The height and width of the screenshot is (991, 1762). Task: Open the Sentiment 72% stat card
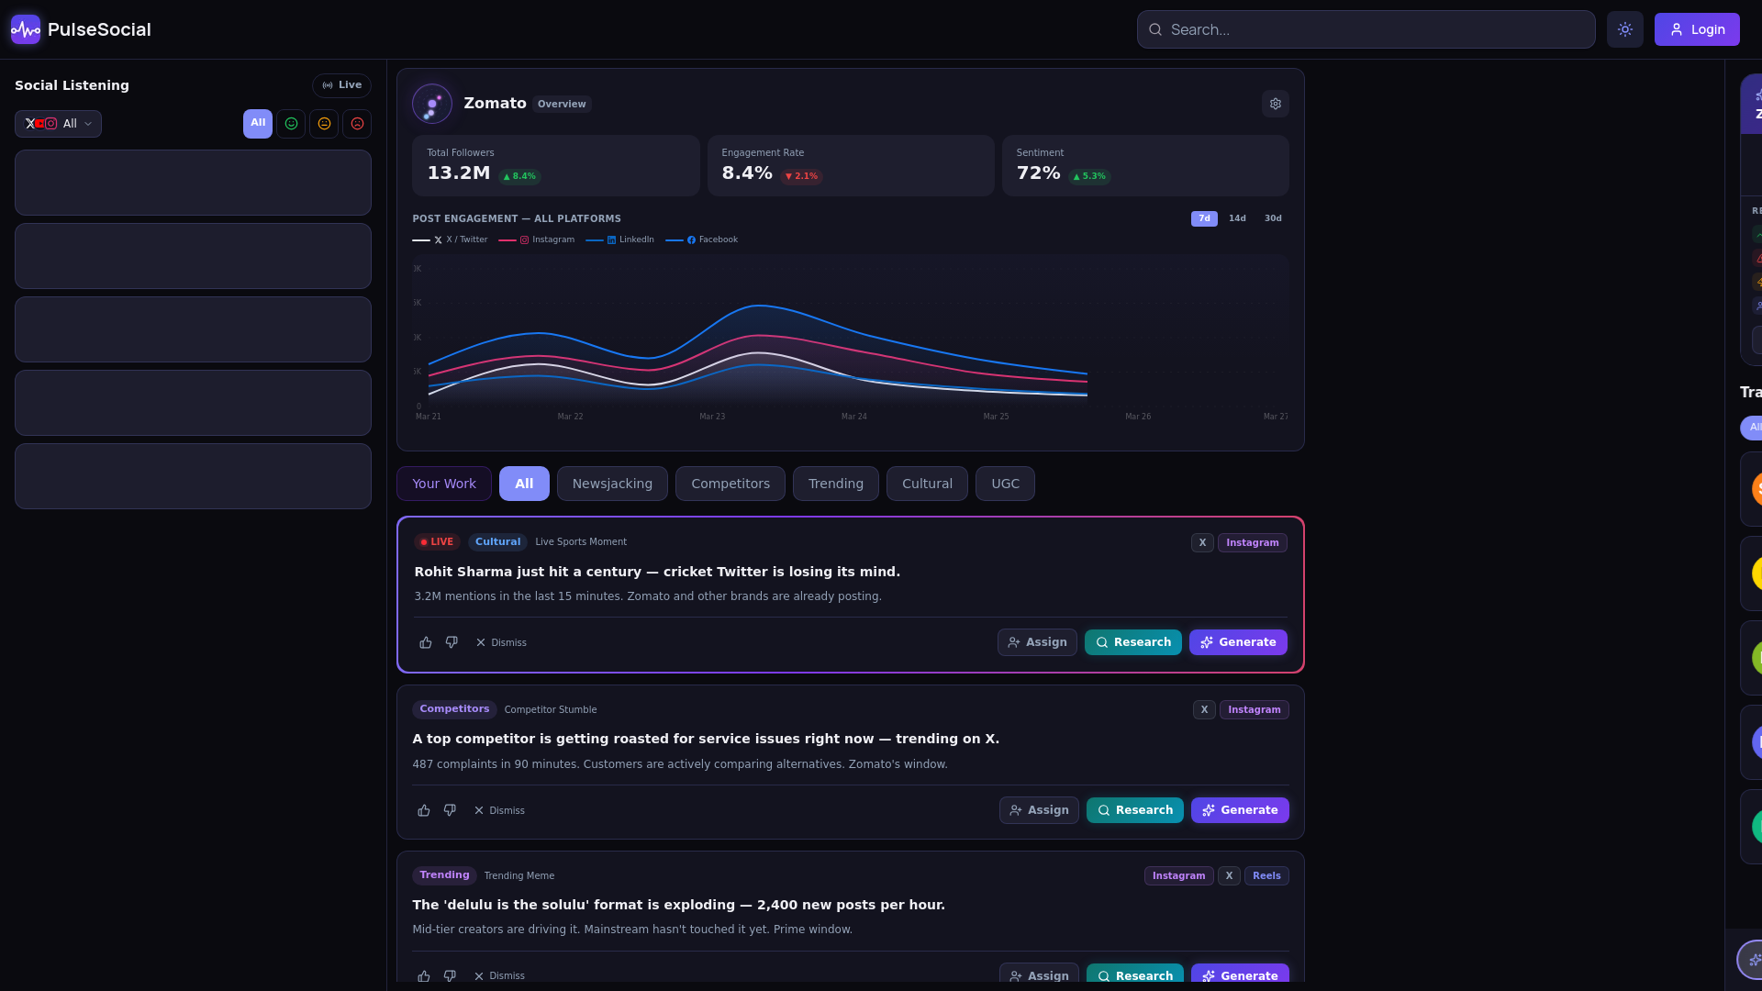[1145, 166]
